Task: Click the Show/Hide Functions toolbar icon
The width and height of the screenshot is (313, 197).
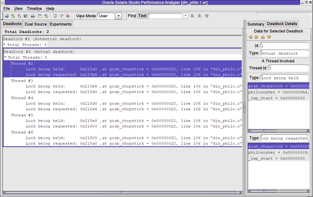Action: pyautogui.click(x=68, y=16)
